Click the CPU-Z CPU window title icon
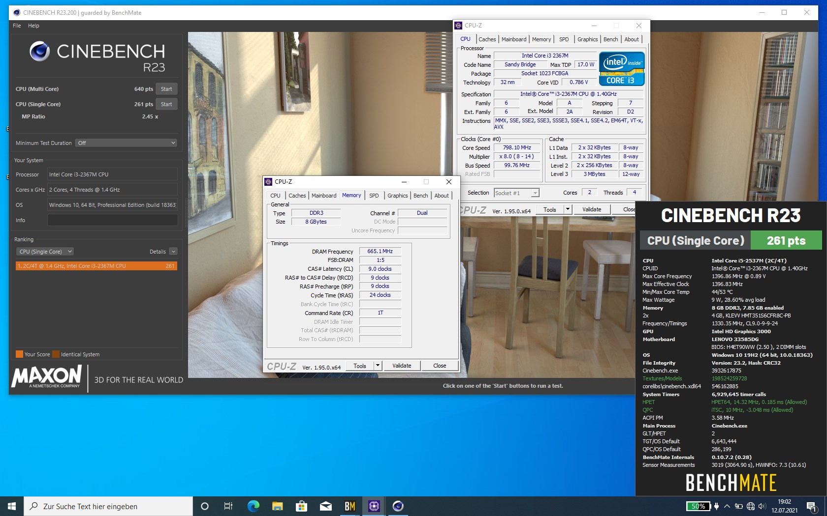Viewport: 827px width, 516px height. [x=458, y=26]
